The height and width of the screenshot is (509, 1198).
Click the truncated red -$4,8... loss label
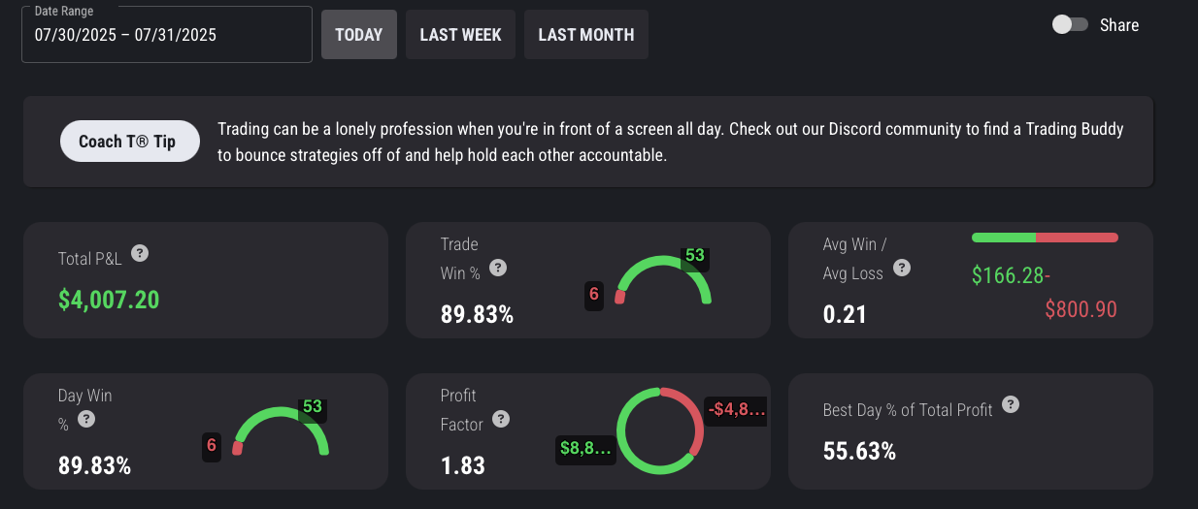(737, 409)
